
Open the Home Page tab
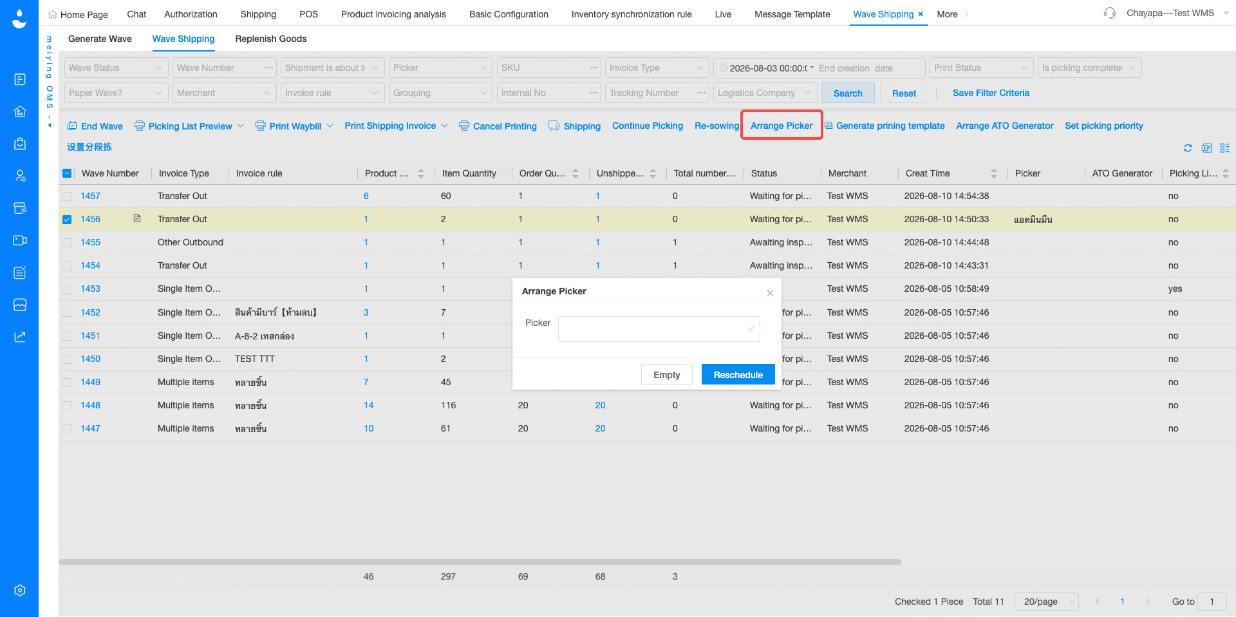pyautogui.click(x=78, y=14)
